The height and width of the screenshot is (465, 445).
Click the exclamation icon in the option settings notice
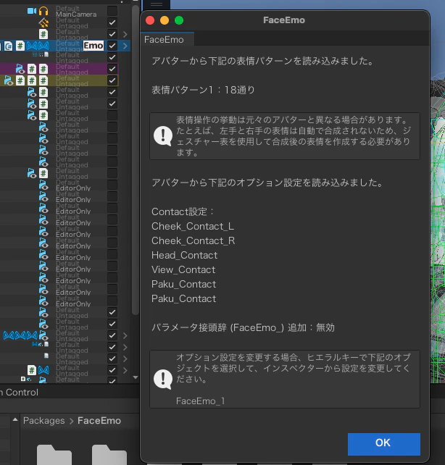(163, 379)
